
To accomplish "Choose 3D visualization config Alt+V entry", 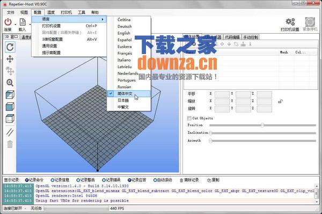I will tap(69, 39).
